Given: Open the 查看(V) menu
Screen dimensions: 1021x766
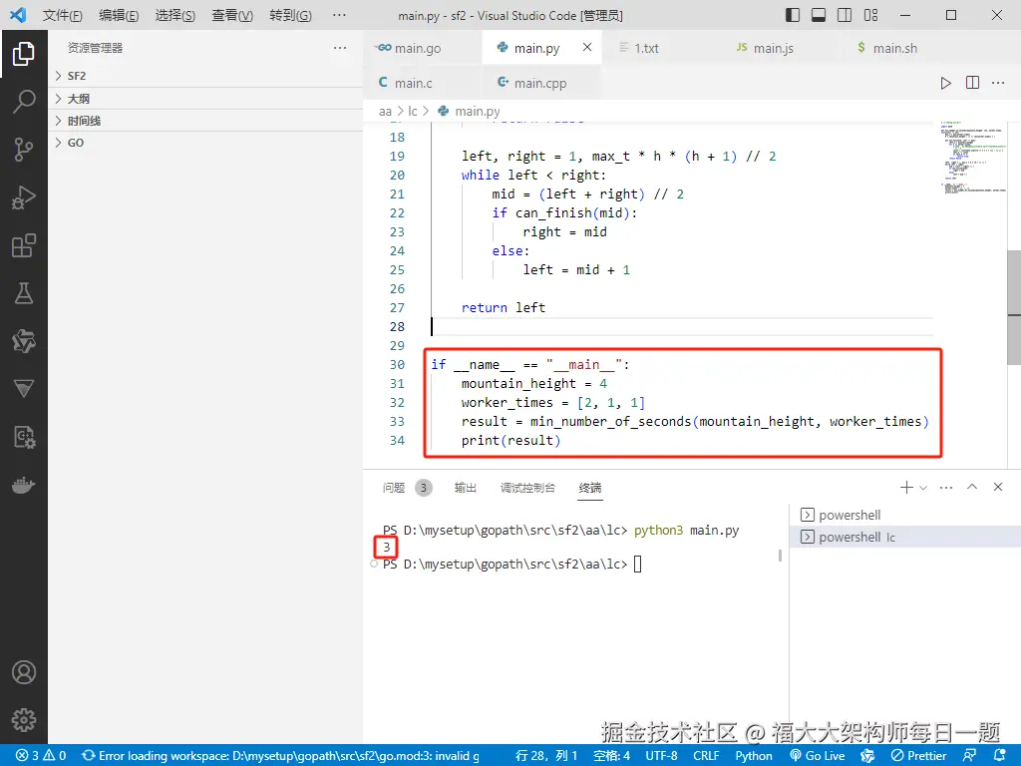Looking at the screenshot, I should pyautogui.click(x=232, y=15).
